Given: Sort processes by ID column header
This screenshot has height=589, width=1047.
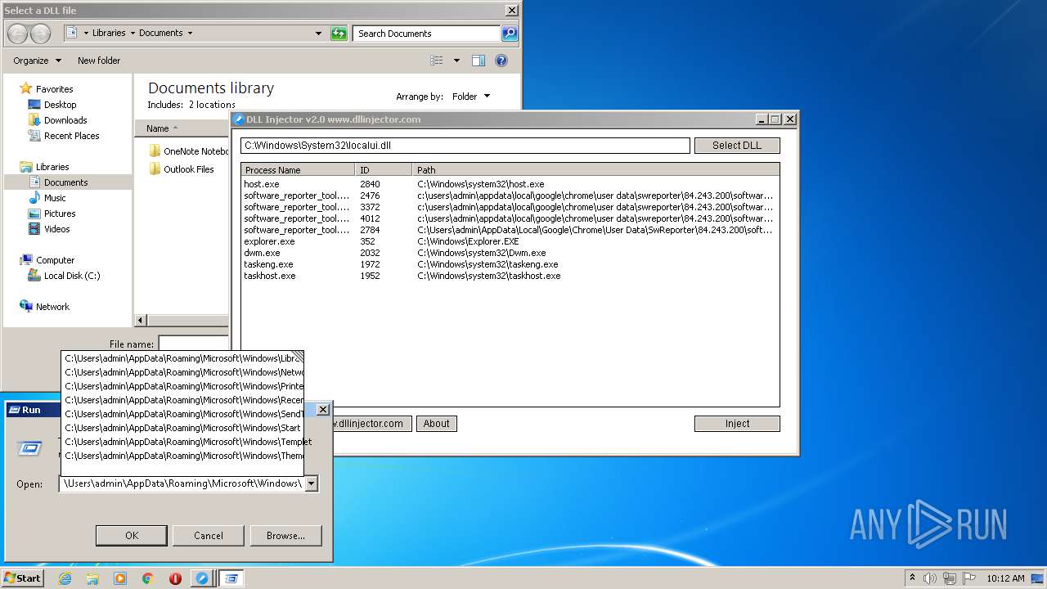Looking at the screenshot, I should [x=384, y=170].
